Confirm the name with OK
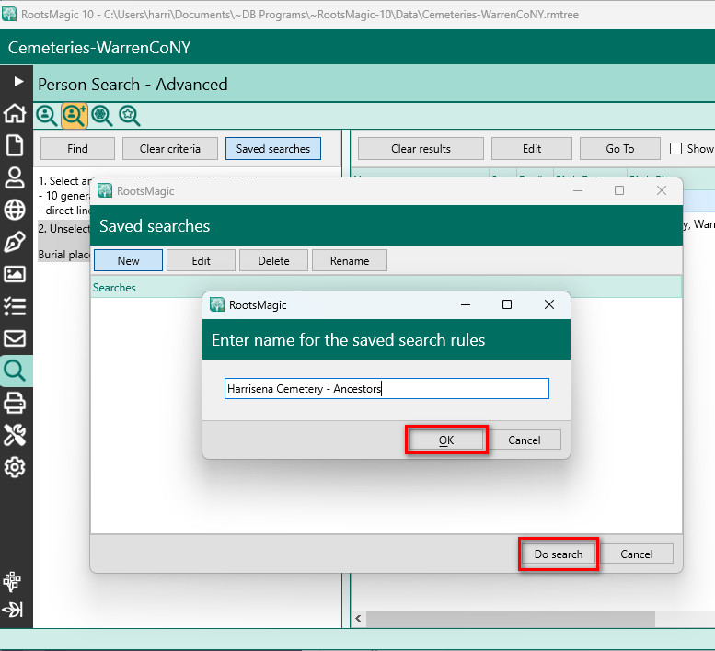The width and height of the screenshot is (715, 651). click(x=446, y=440)
